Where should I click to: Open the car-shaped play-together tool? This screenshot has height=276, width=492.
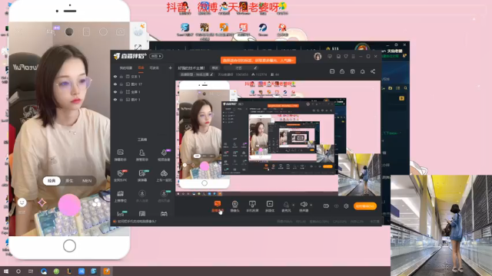click(x=164, y=176)
